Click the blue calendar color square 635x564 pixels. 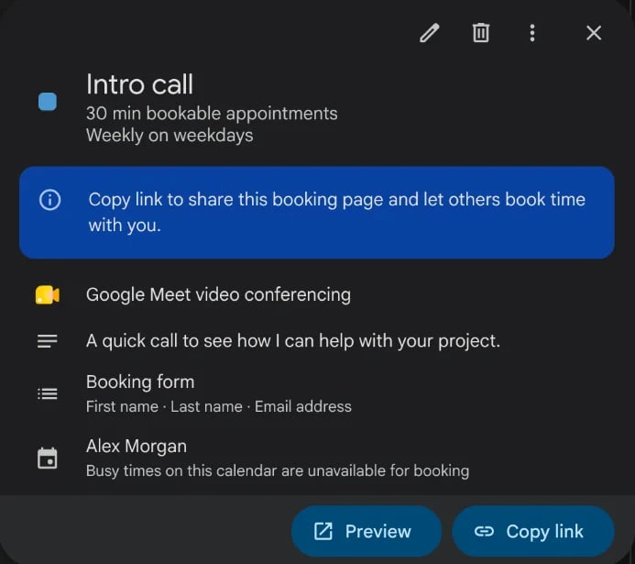48,101
